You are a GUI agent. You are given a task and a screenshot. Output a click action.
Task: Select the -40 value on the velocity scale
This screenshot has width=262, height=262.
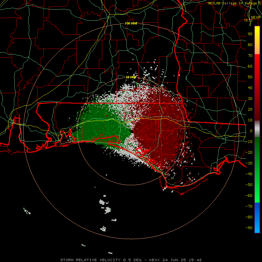(249, 174)
